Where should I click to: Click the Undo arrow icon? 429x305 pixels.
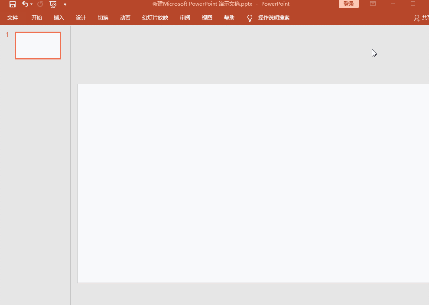25,4
